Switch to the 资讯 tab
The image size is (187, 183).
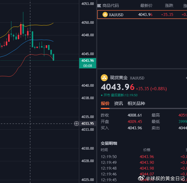click(119, 104)
